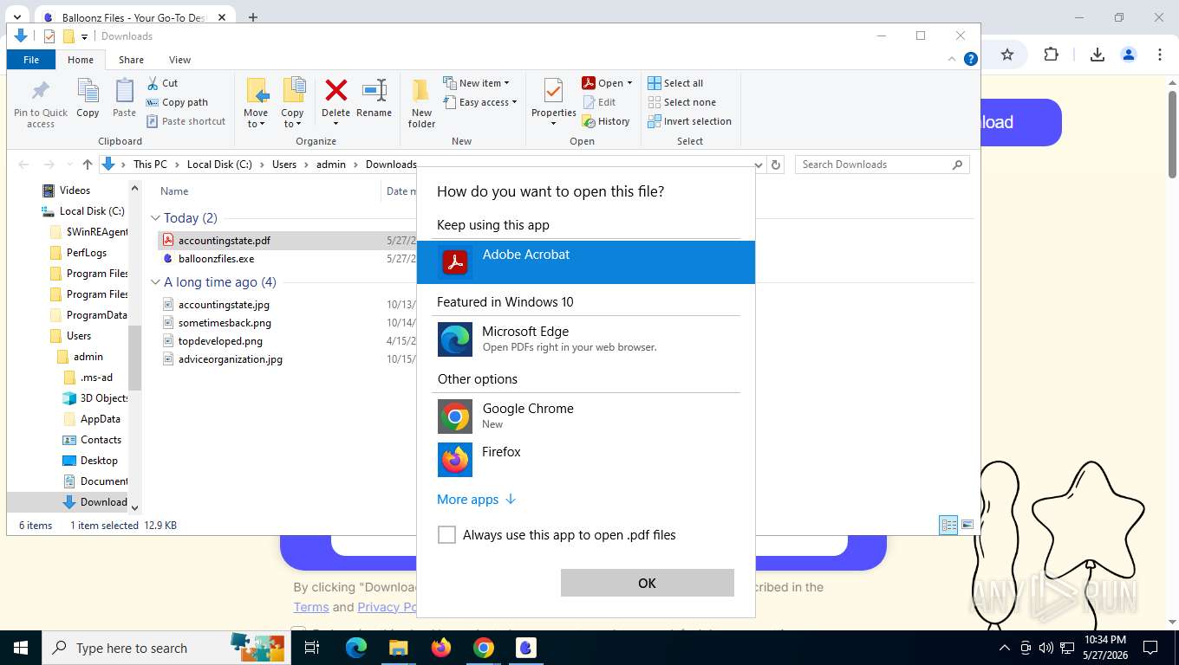Open the Easy access dropdown
This screenshot has width=1179, height=665.
(x=479, y=102)
